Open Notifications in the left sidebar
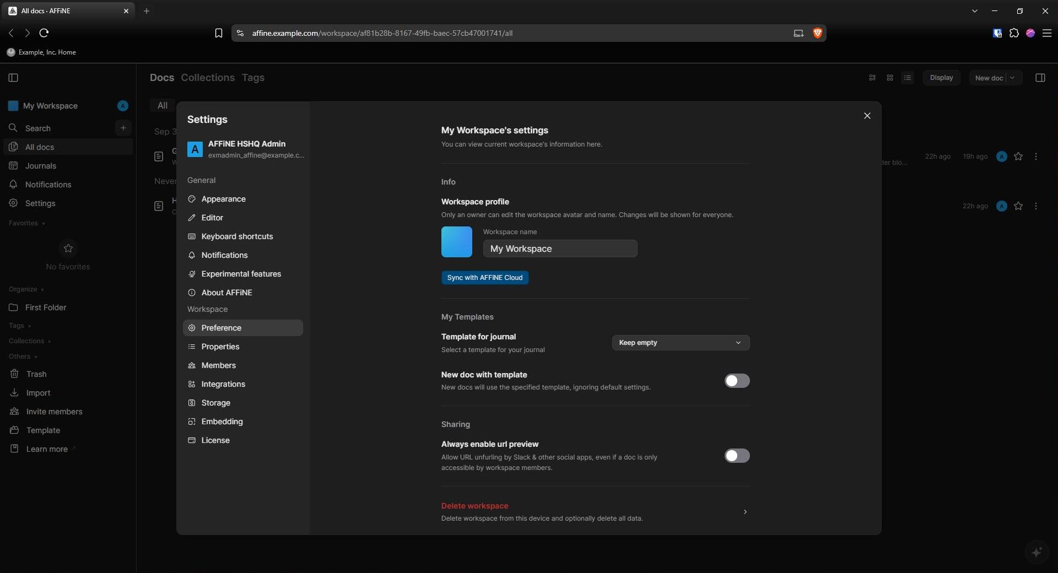The image size is (1058, 573). (x=68, y=185)
